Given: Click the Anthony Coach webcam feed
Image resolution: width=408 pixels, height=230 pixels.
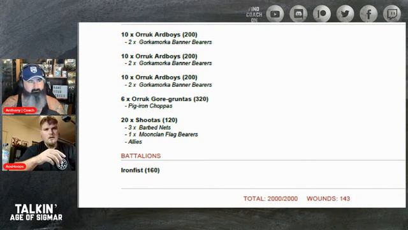Looking at the screenshot, I should [x=39, y=87].
